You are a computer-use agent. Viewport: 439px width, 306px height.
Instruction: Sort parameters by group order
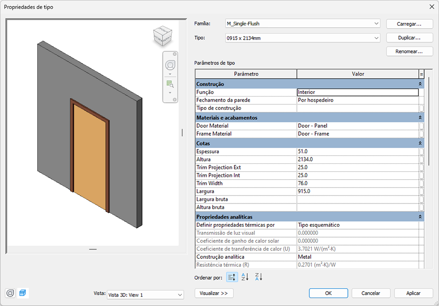(x=232, y=277)
